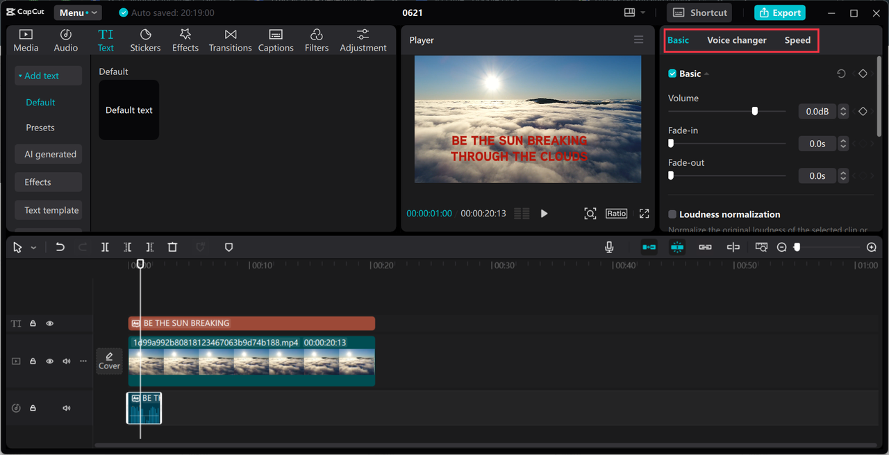Open the Menu dropdown
This screenshot has height=455, width=889.
(x=78, y=12)
